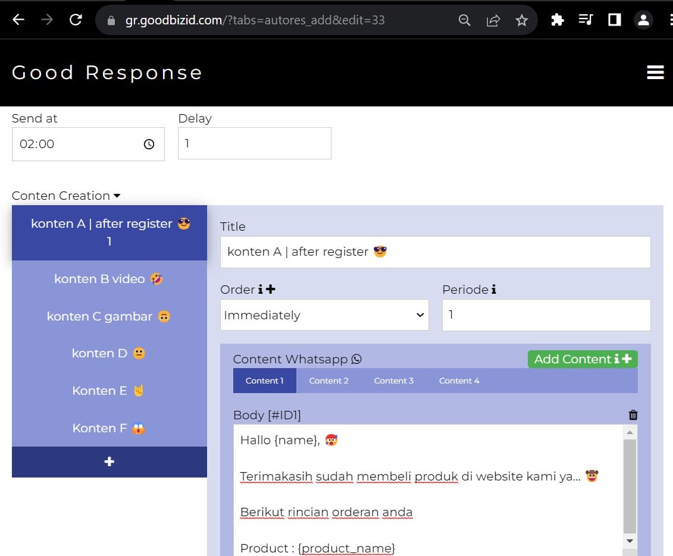The image size is (673, 556).
Task: Select konten C gambar in the list
Action: pos(109,316)
